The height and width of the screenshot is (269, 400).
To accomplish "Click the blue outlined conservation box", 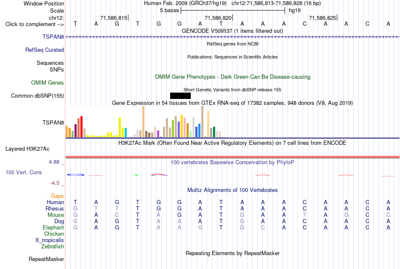I will point(75,175).
